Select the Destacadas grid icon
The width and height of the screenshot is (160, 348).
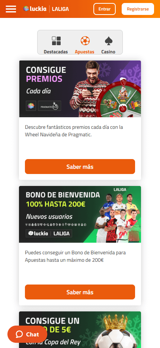(56, 41)
